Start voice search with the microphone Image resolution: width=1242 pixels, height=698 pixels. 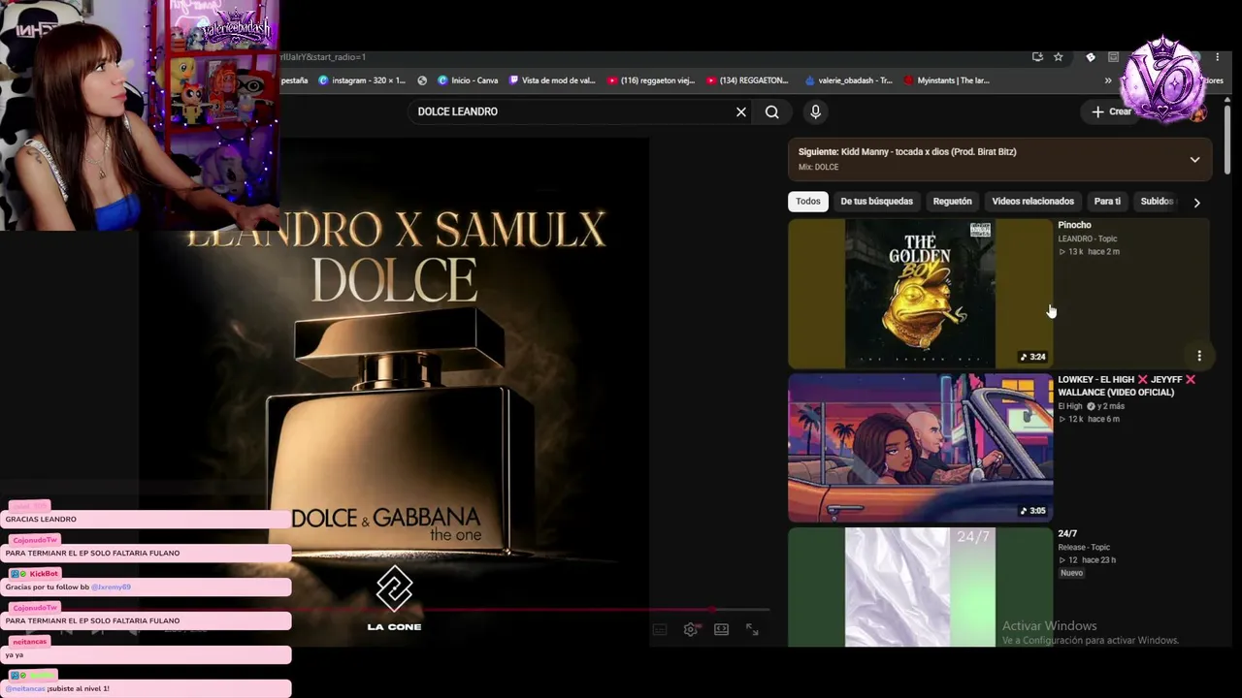(815, 111)
